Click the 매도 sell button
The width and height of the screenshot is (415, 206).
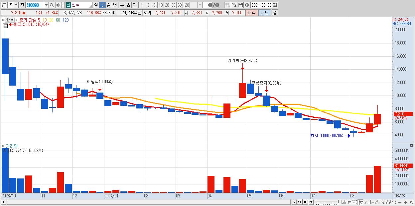click(x=265, y=13)
